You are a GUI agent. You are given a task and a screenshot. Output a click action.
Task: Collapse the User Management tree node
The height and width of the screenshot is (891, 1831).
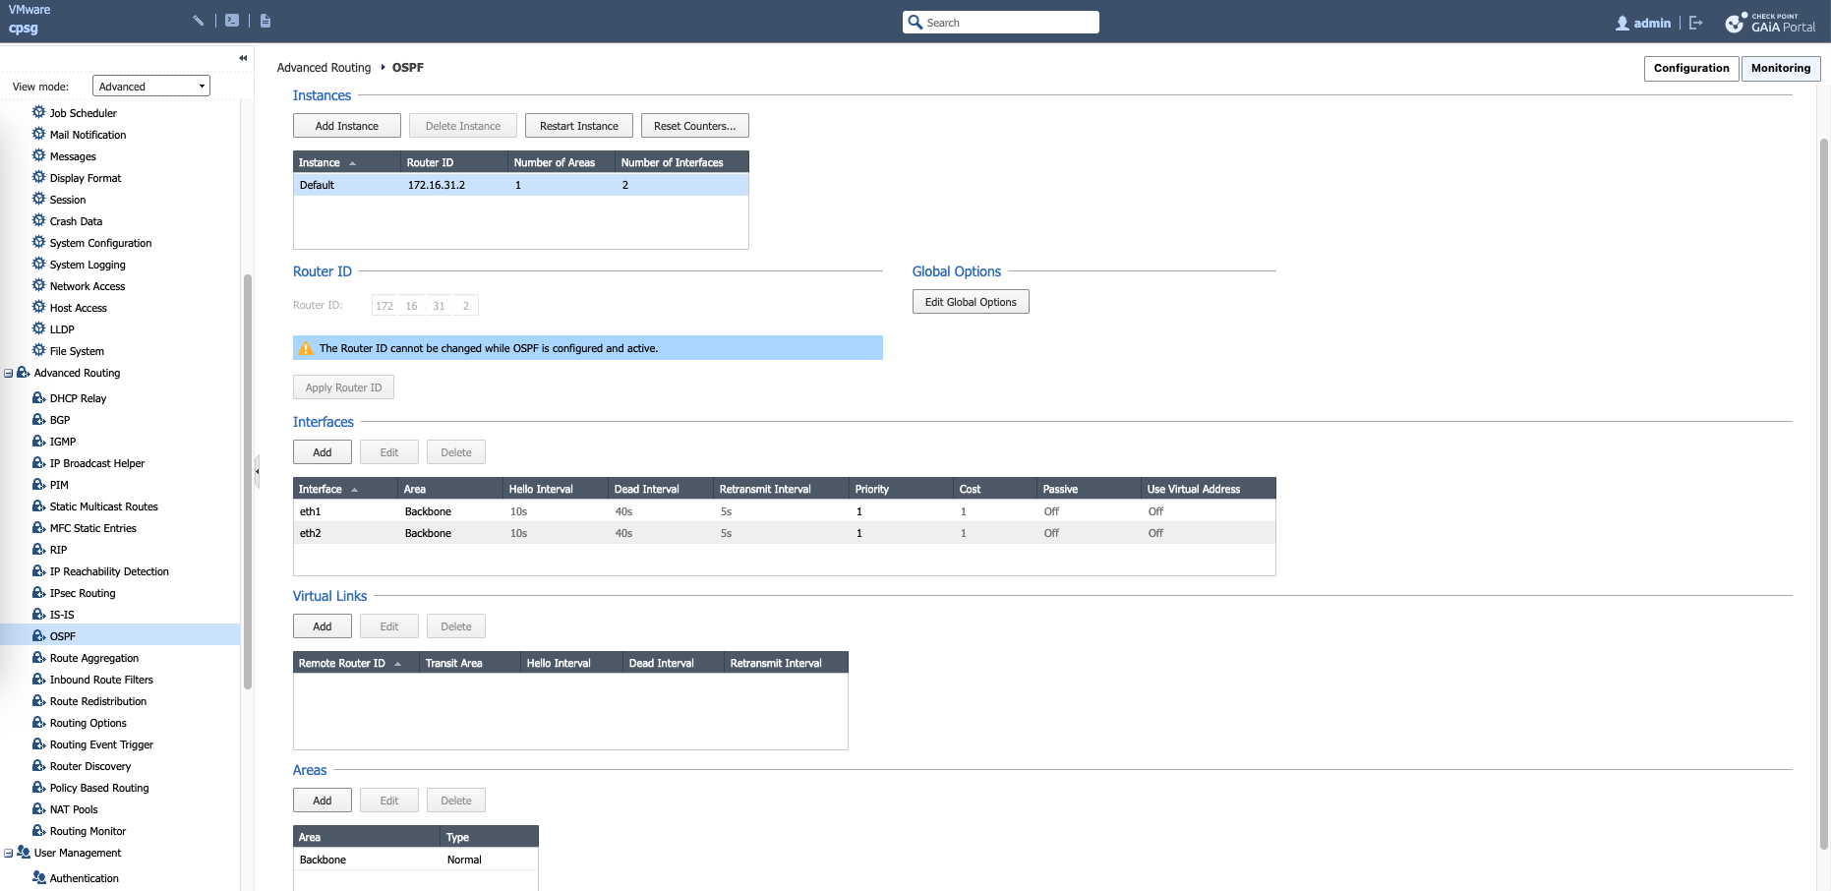click(9, 854)
